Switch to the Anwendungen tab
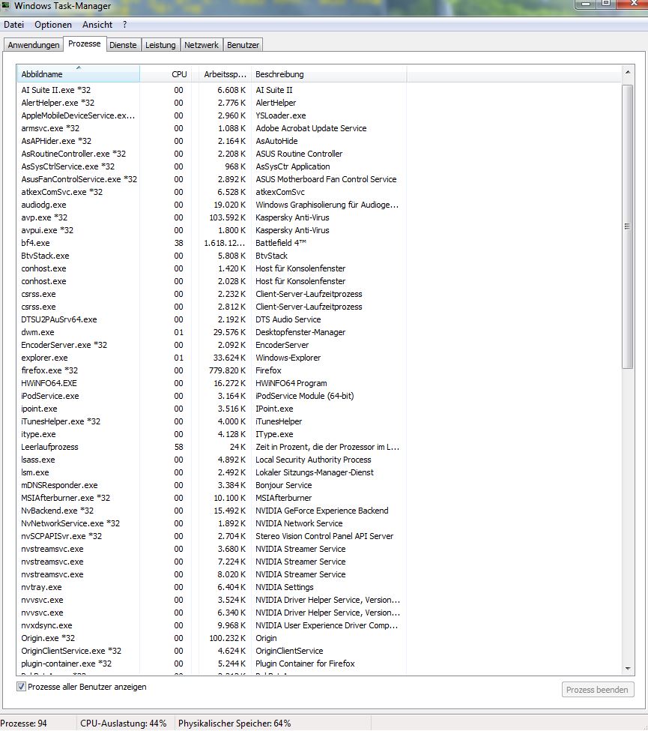Viewport: 648px width, 731px height. click(x=34, y=45)
